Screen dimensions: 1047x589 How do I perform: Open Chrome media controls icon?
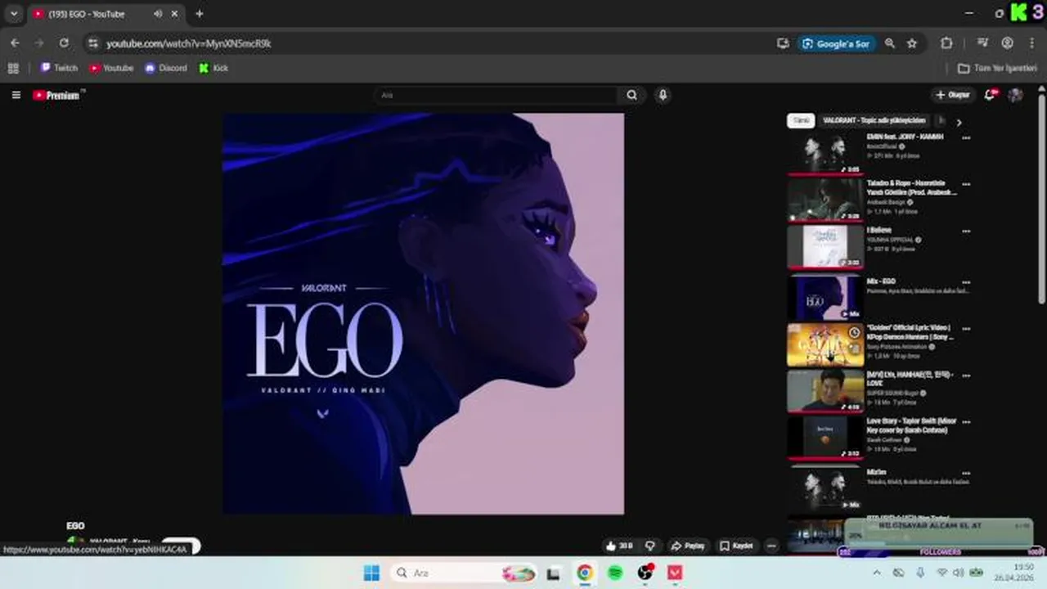[x=983, y=43]
